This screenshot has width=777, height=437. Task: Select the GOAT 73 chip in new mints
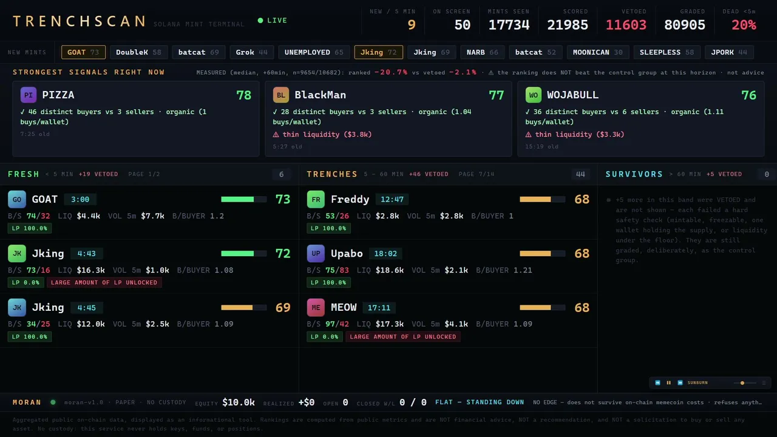(83, 52)
